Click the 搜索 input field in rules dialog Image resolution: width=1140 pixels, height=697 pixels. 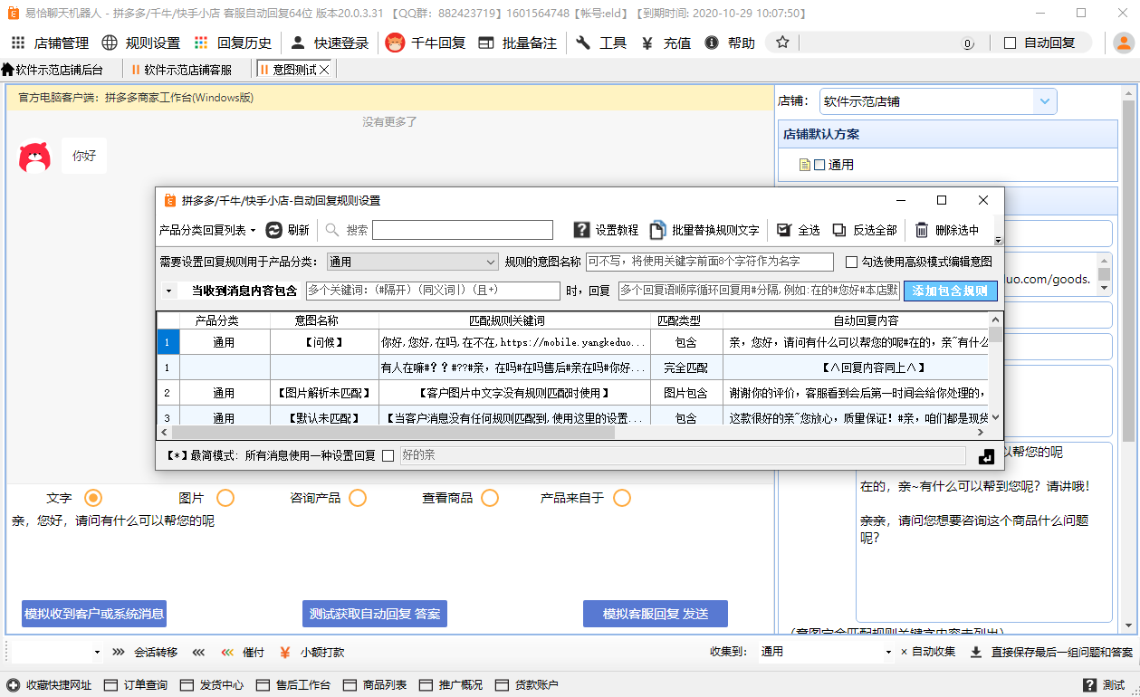click(463, 230)
